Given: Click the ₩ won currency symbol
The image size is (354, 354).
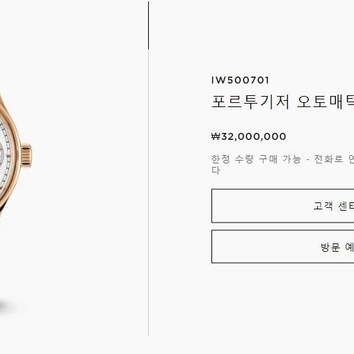Looking at the screenshot, I should tap(216, 136).
